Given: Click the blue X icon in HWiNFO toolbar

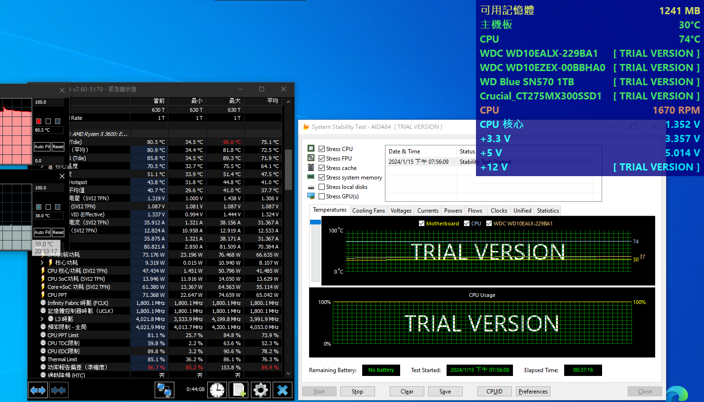Looking at the screenshot, I should pos(283,390).
